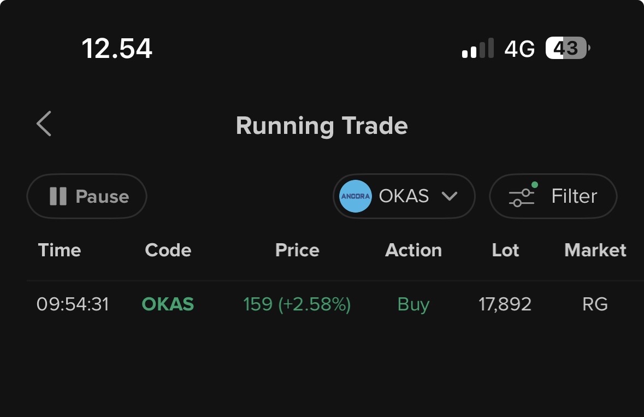Viewport: 644px width, 417px height.
Task: Click the ANCORA stock logo icon
Action: (x=355, y=196)
